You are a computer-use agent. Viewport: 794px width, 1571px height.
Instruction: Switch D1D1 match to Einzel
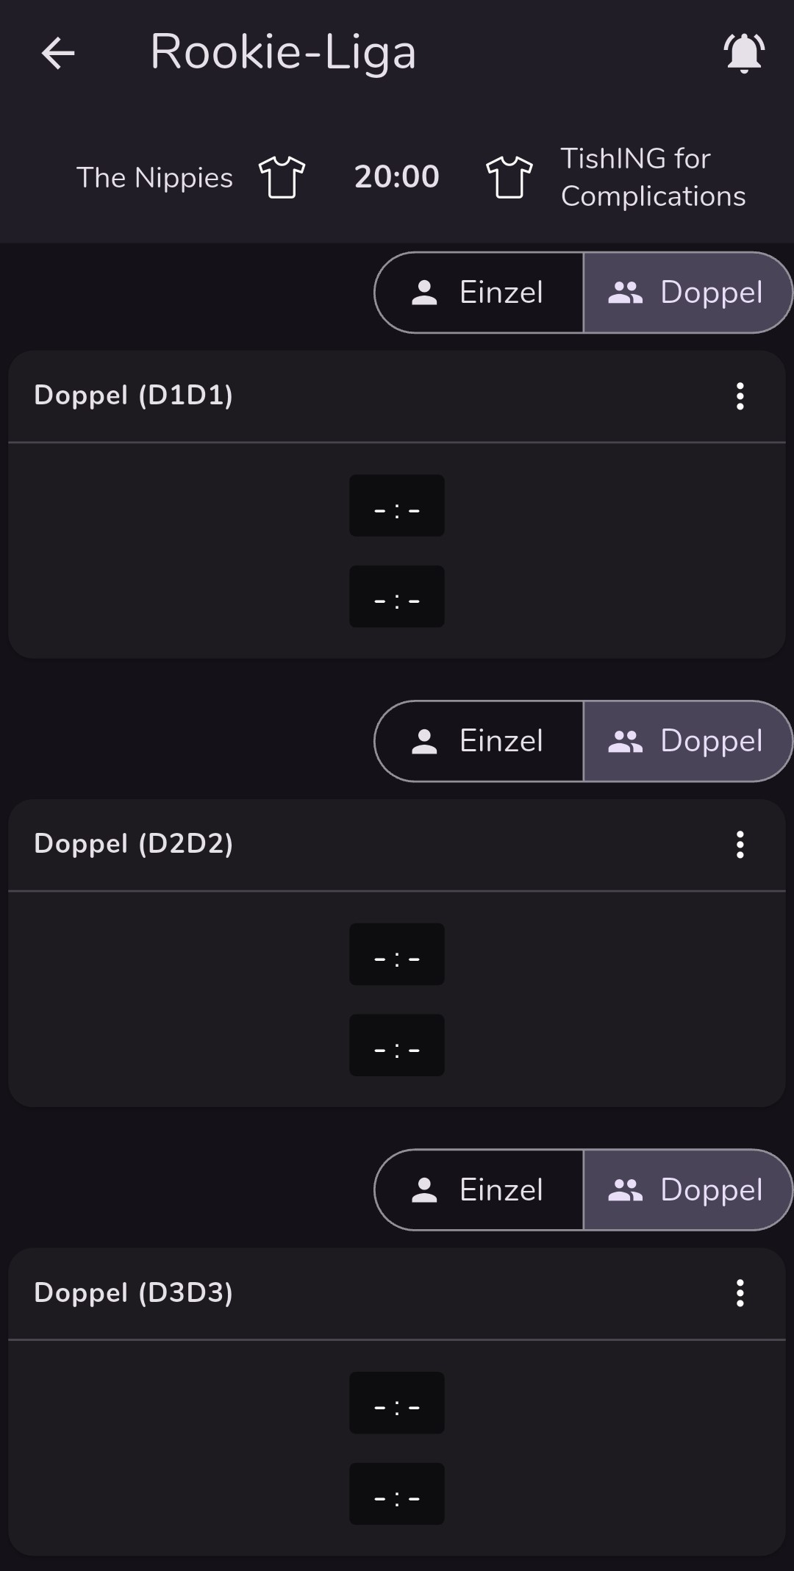pyautogui.click(x=479, y=293)
